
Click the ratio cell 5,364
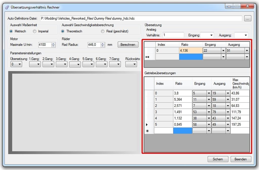[183, 100]
